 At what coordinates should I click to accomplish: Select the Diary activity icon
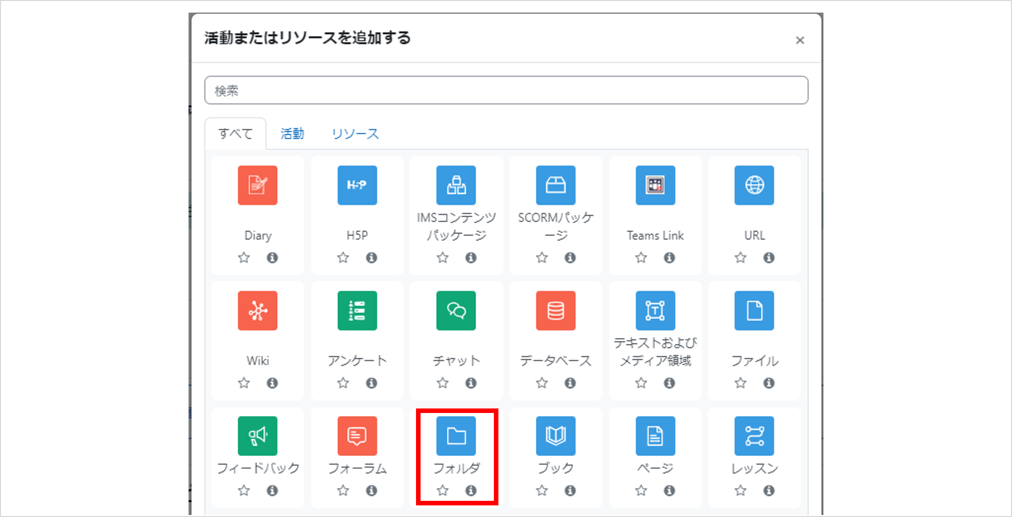tap(258, 185)
